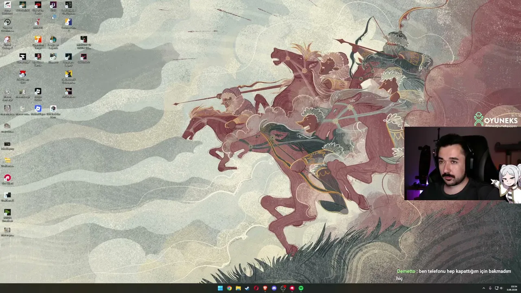521x293 pixels.
Task: Open the Operation Tango shortcut
Action: [x=38, y=42]
